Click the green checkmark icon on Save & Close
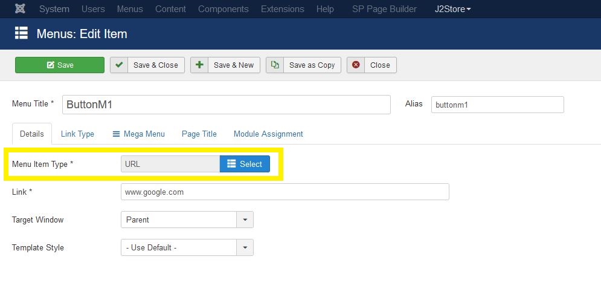The image size is (601, 306). point(119,65)
